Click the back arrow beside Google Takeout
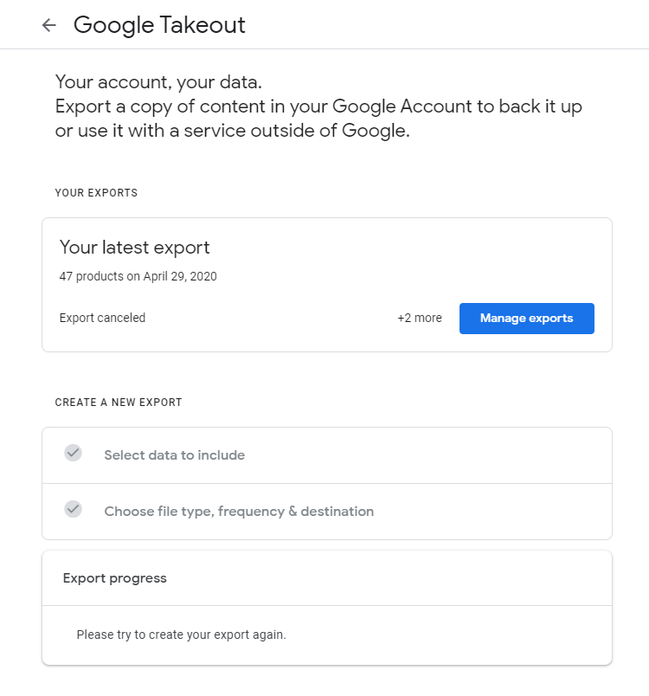 coord(49,25)
